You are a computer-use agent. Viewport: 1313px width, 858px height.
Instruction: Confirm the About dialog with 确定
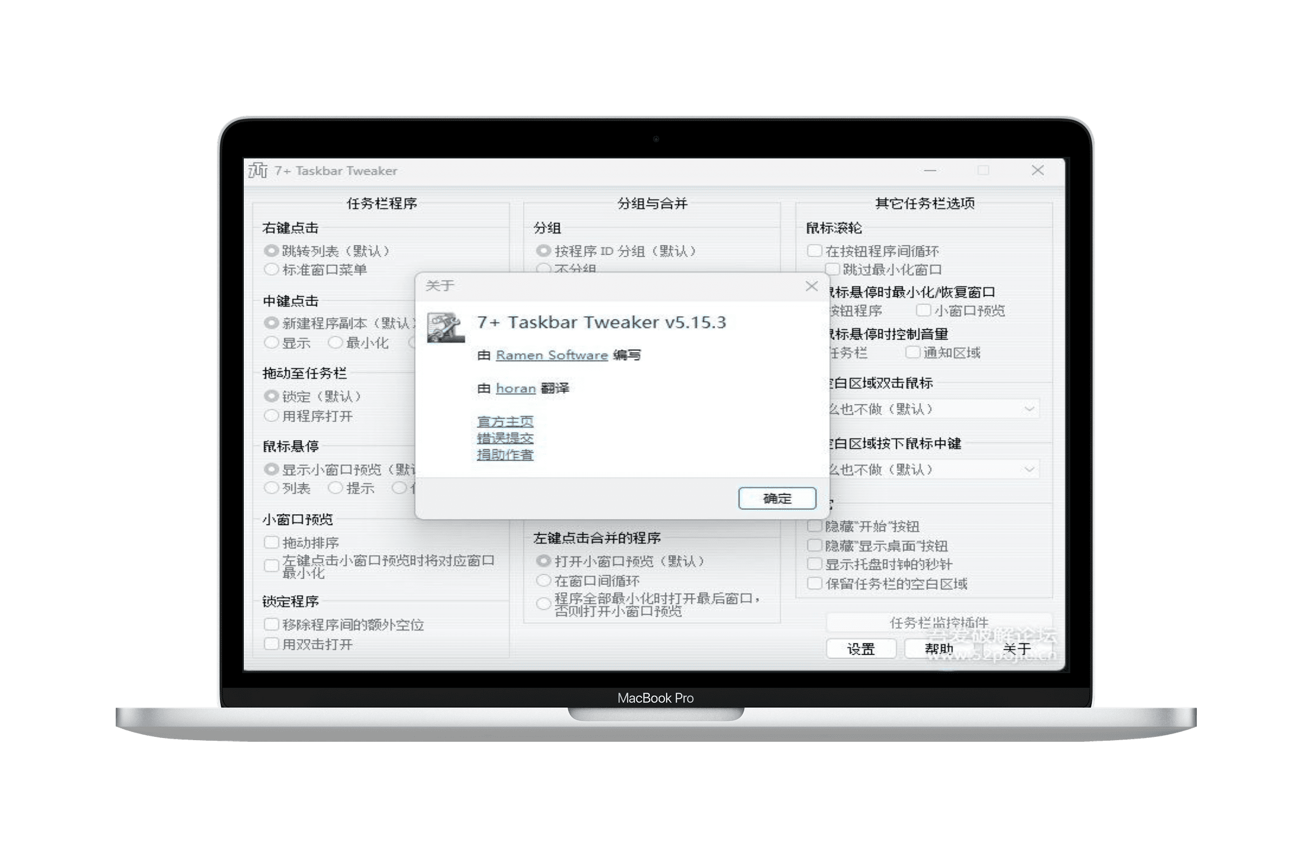click(x=777, y=498)
